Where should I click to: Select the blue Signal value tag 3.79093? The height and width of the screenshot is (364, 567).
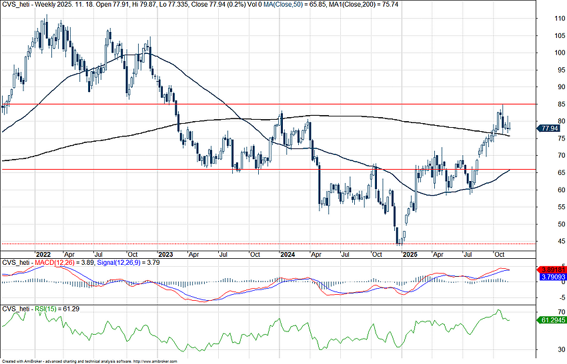pyautogui.click(x=550, y=277)
